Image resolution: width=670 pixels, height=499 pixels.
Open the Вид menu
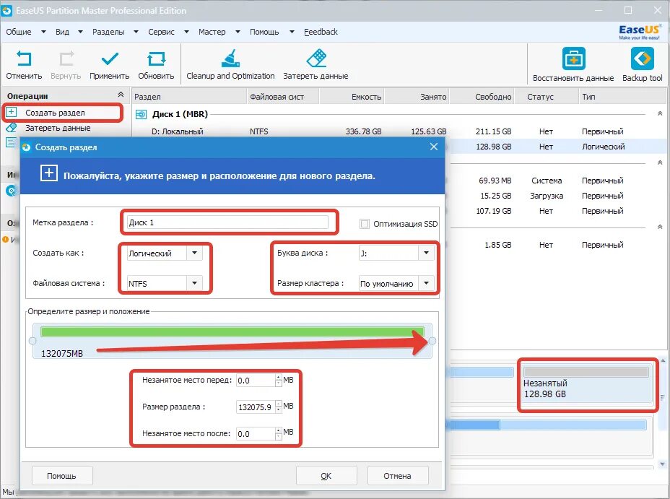[62, 32]
